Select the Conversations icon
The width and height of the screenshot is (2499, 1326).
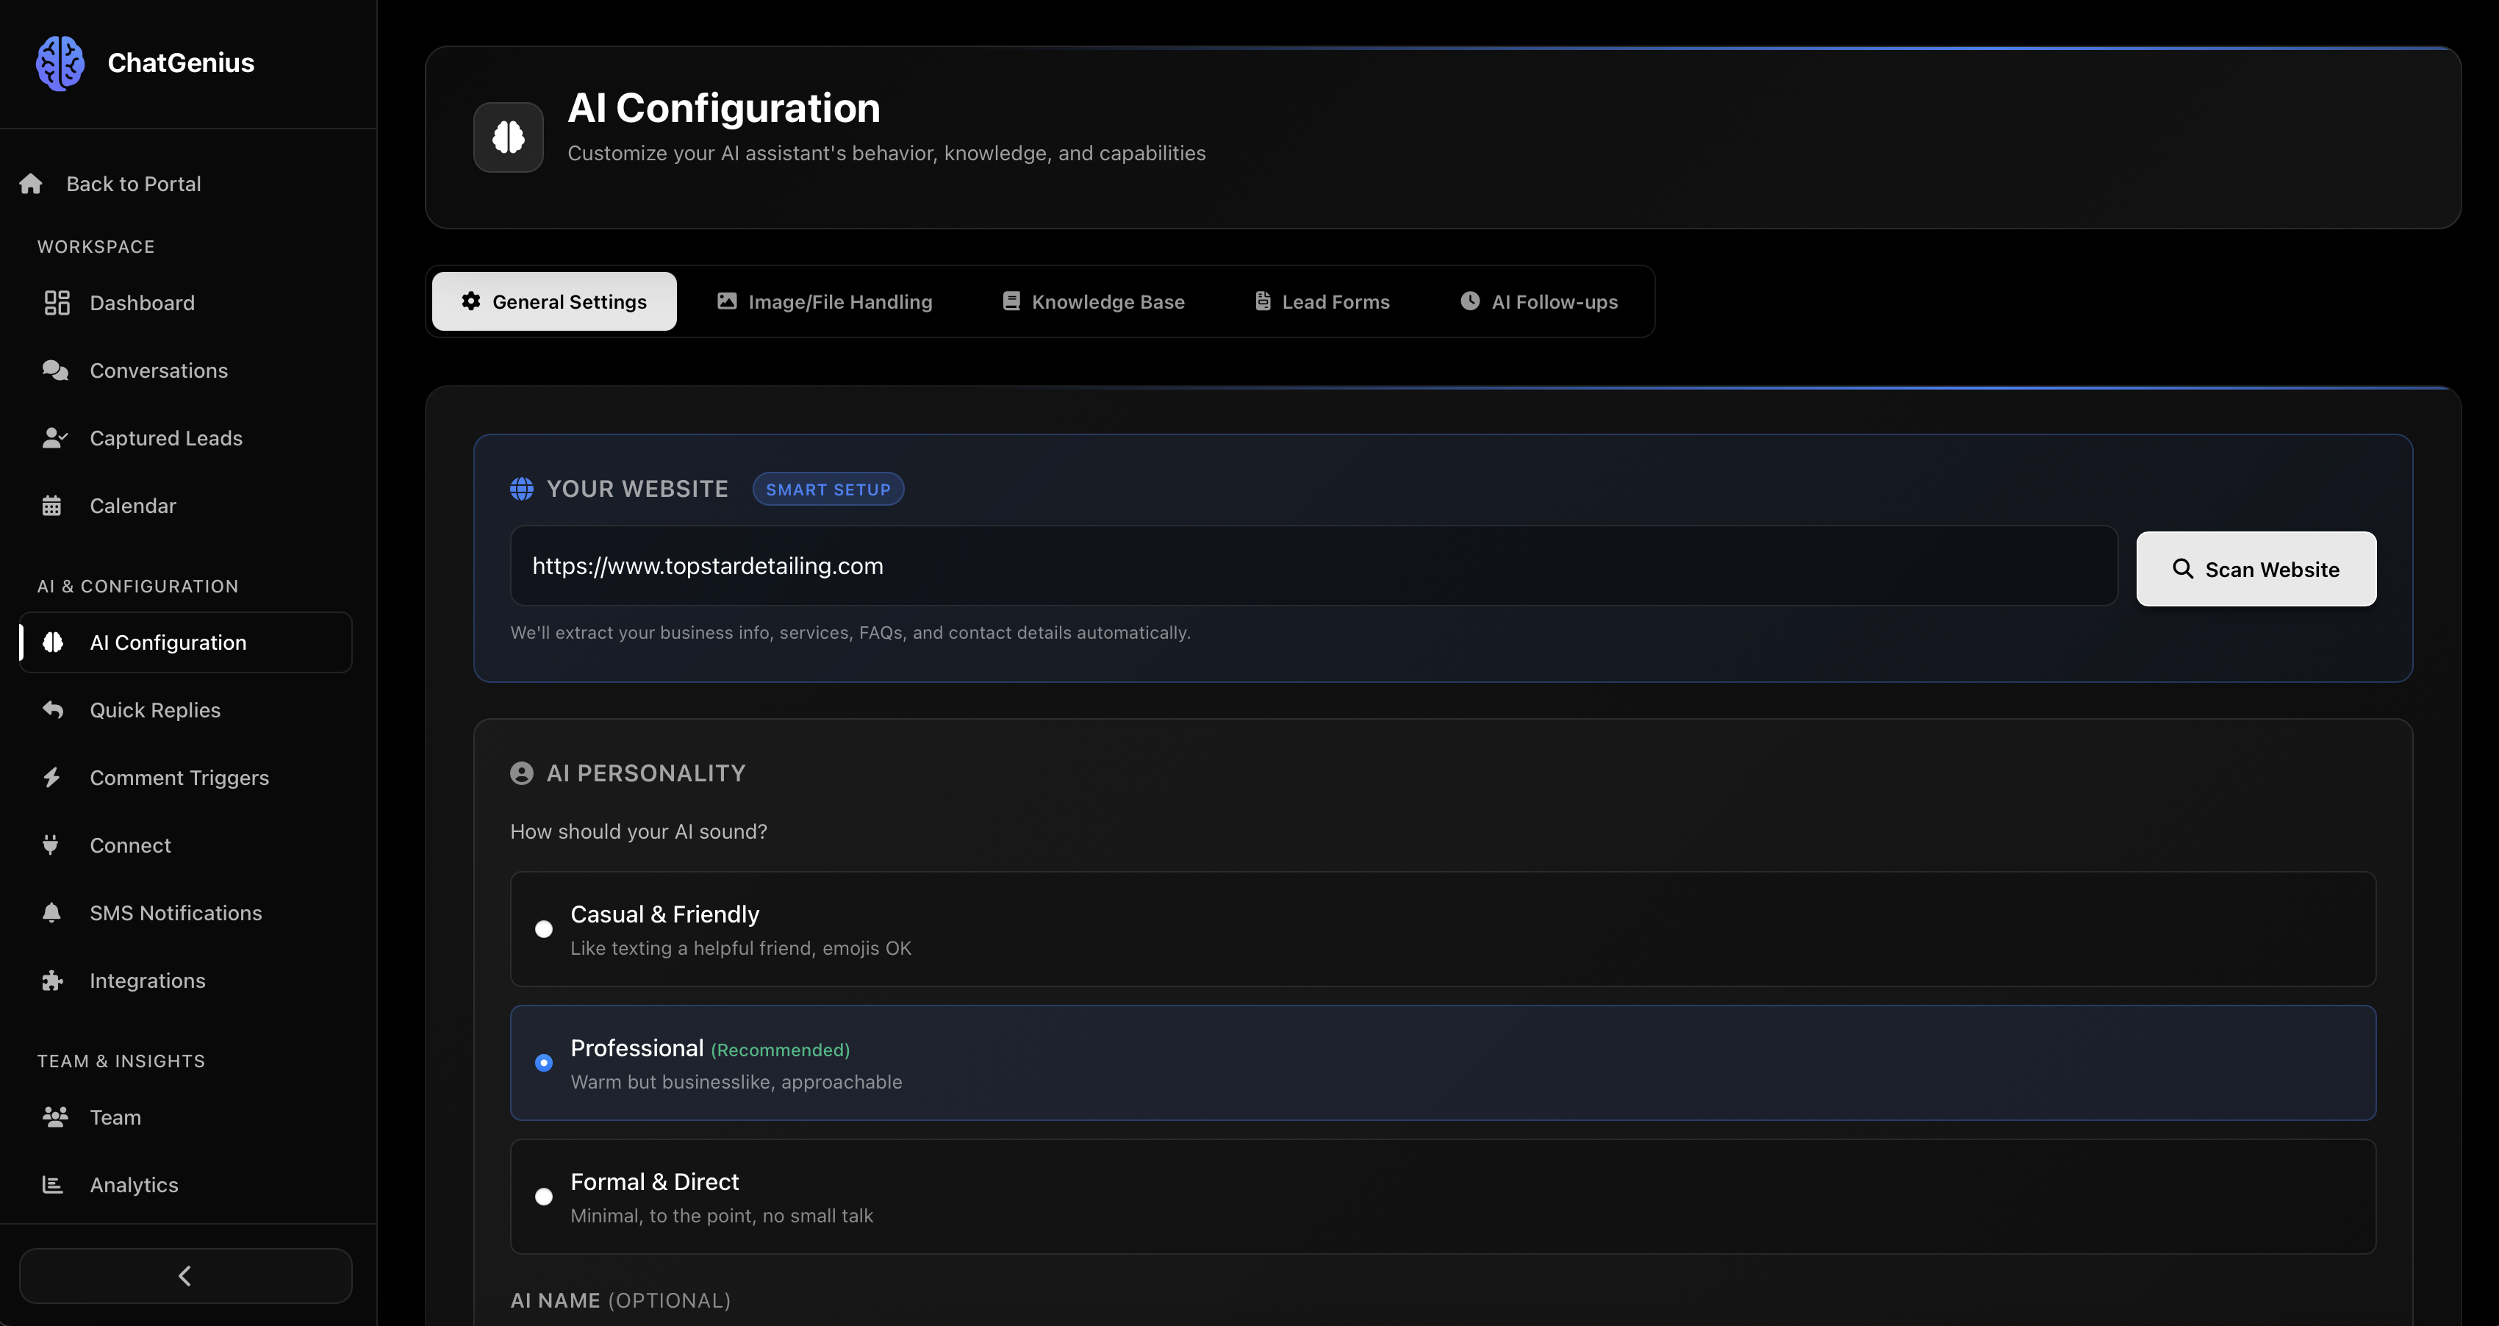pos(55,370)
